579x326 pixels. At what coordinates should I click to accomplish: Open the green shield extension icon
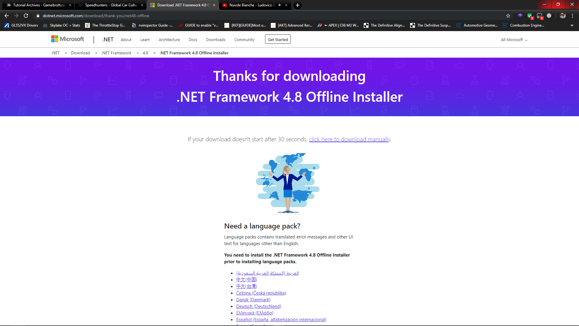tap(530, 16)
